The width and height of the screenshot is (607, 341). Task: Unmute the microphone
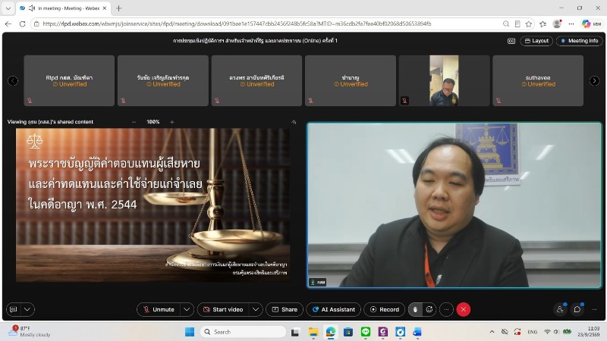click(x=159, y=309)
